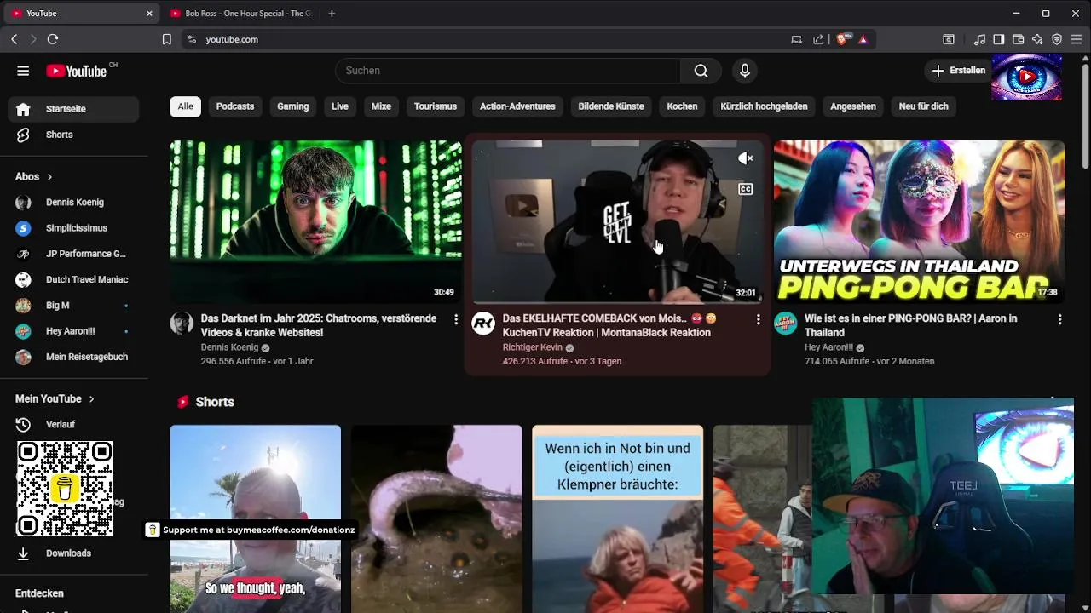
Task: Open Verlauf history in sidebar
Action: tap(73, 424)
